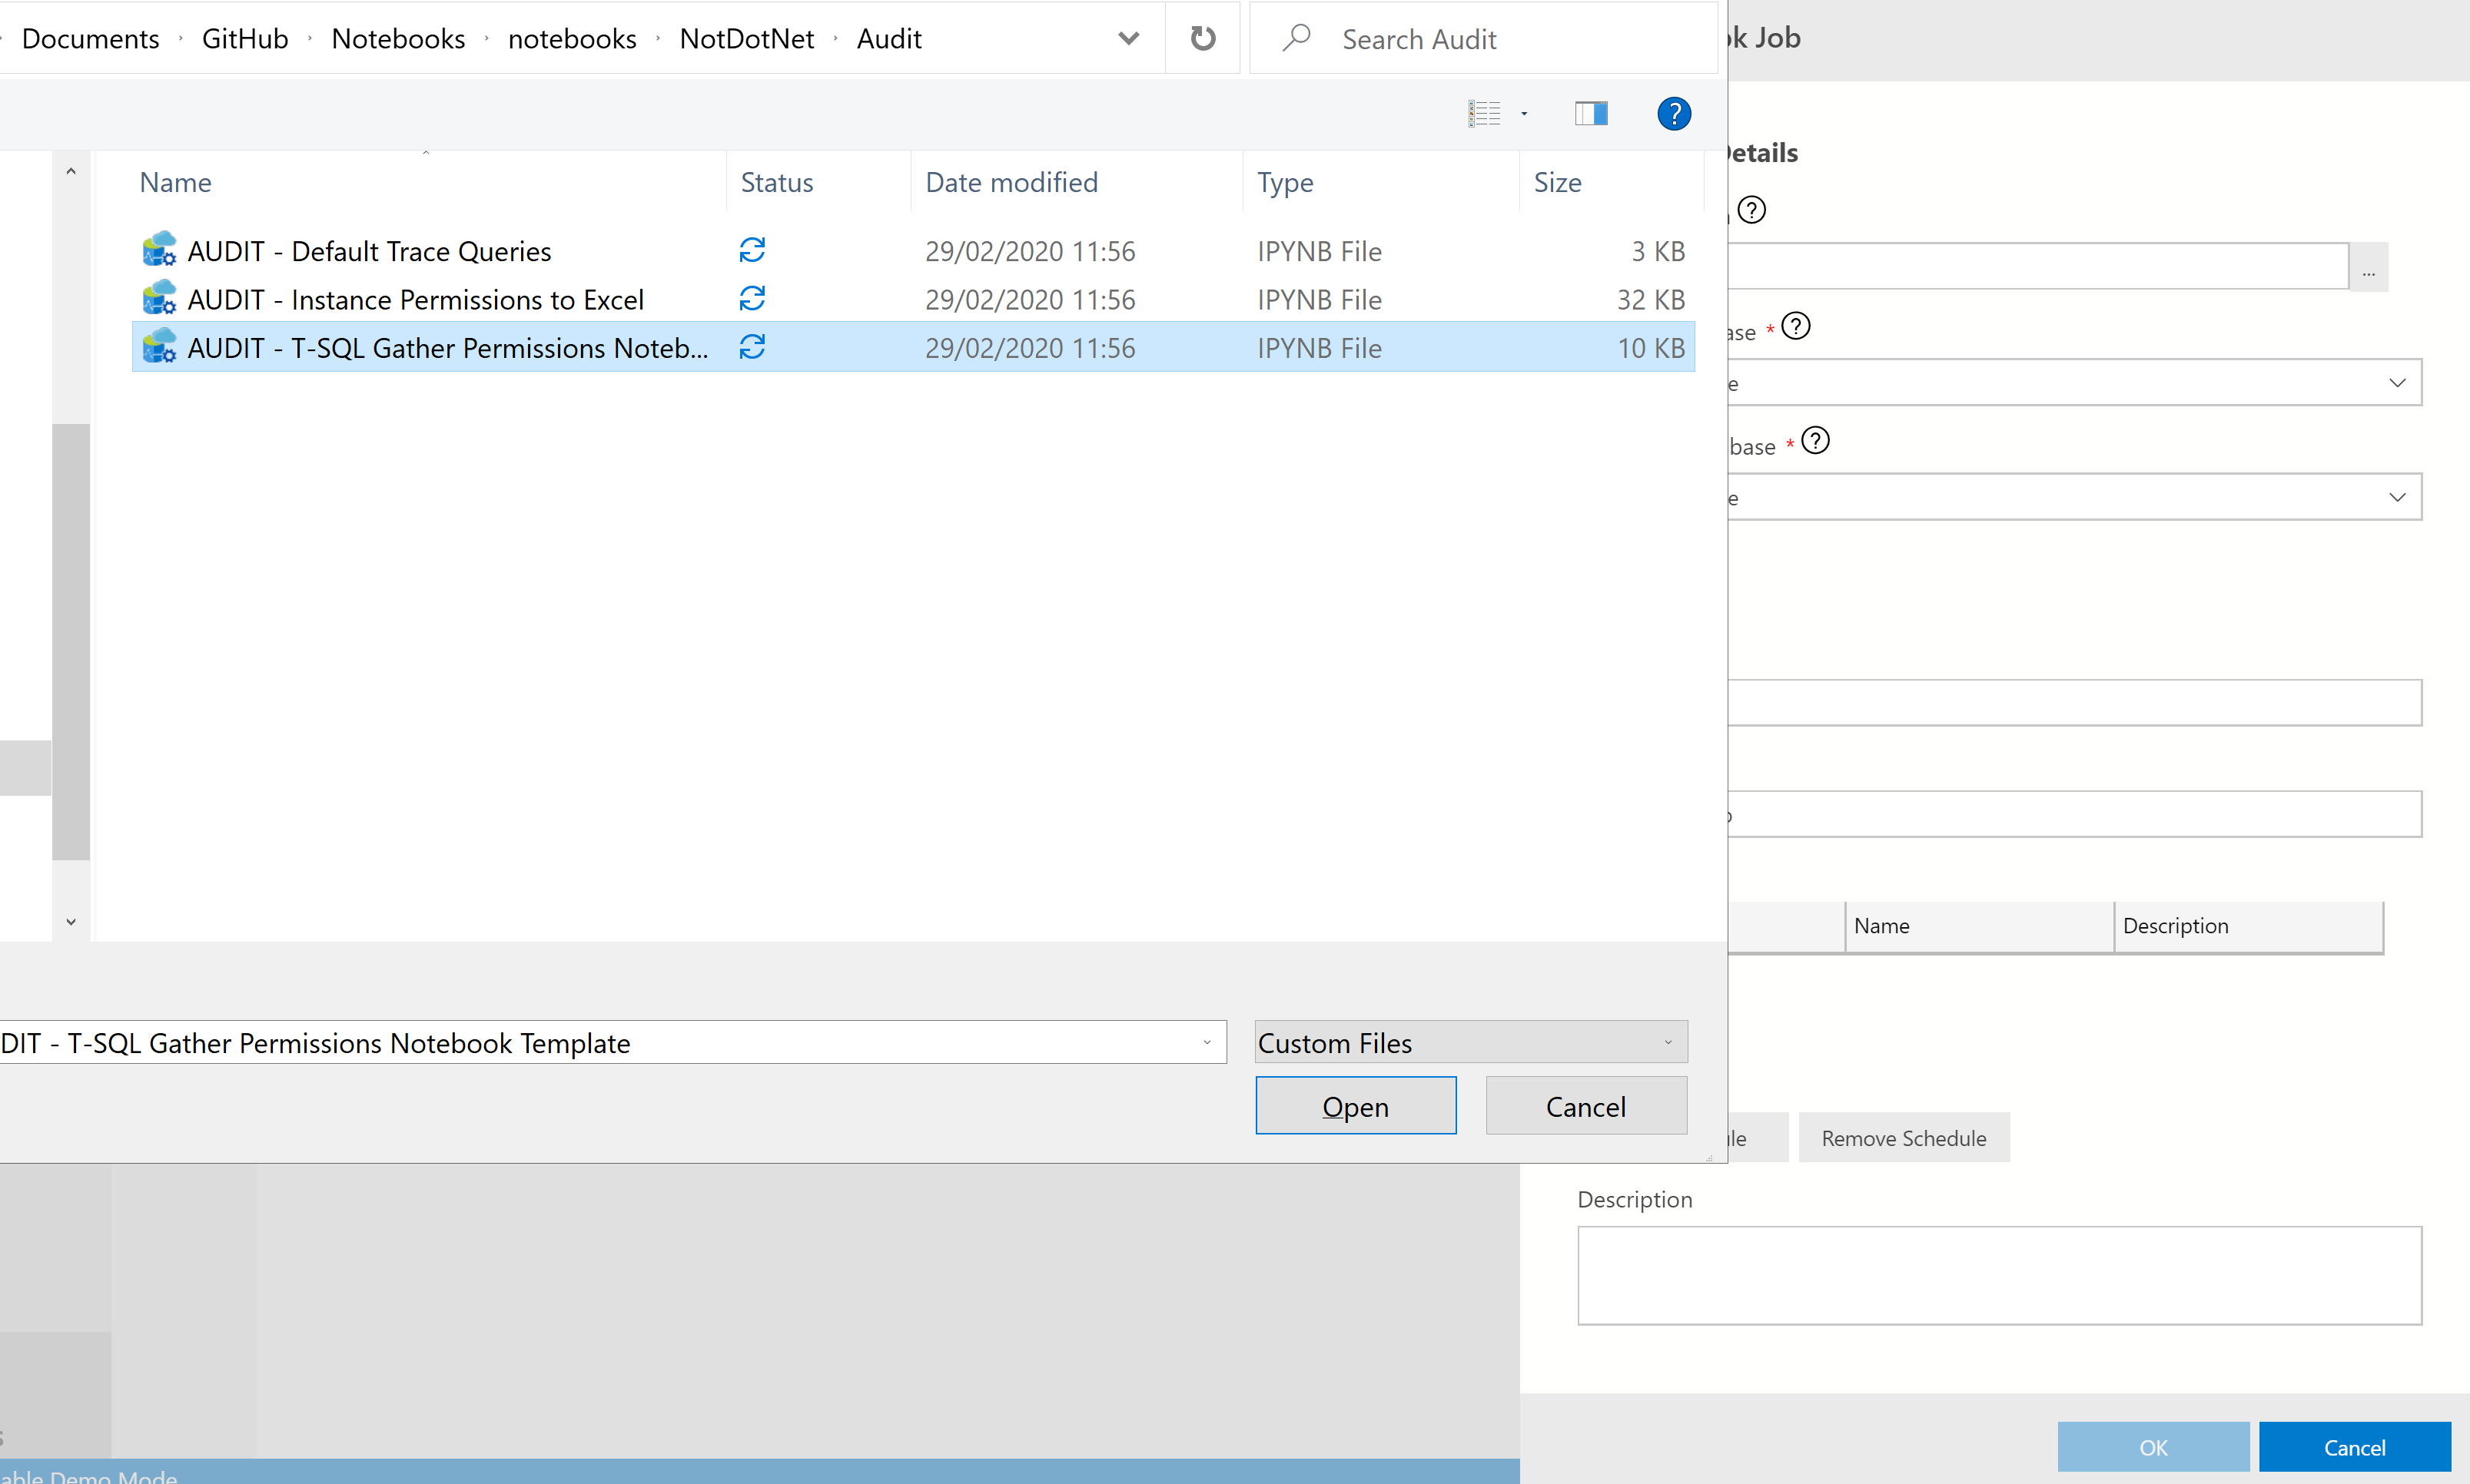The width and height of the screenshot is (2470, 1484).
Task: Click sync status icon for Default Trace Queries
Action: pos(752,250)
